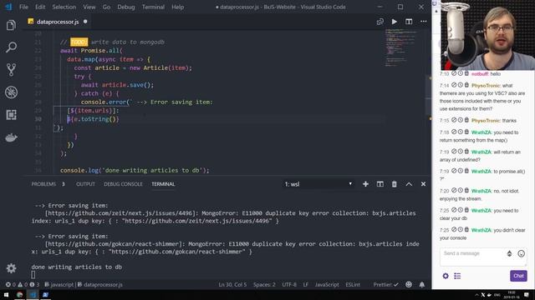
Task: Open the Search view in activity bar
Action: [x=11, y=47]
